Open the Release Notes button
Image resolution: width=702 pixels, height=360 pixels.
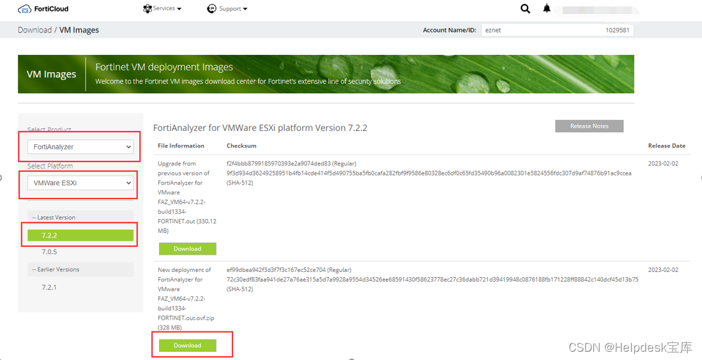[589, 126]
